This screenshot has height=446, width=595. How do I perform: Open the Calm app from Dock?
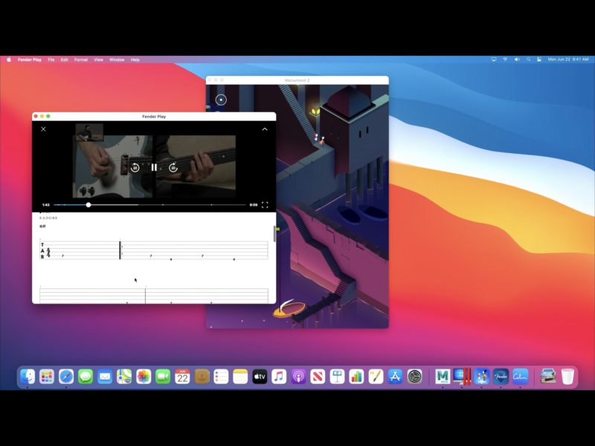520,377
